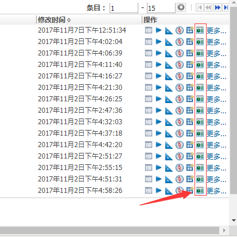Image resolution: width=237 pixels, height=237 pixels.
Task: Click the green schedule icon in the 4:37:18 row
Action: pos(200,133)
